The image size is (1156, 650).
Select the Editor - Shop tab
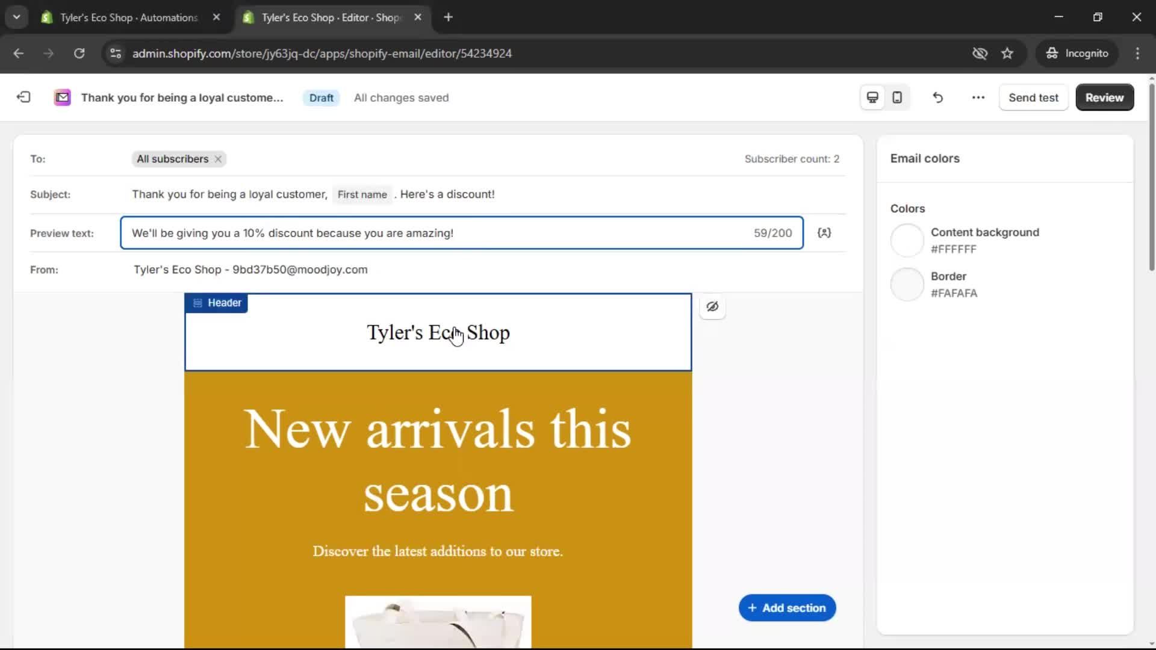[x=328, y=17]
